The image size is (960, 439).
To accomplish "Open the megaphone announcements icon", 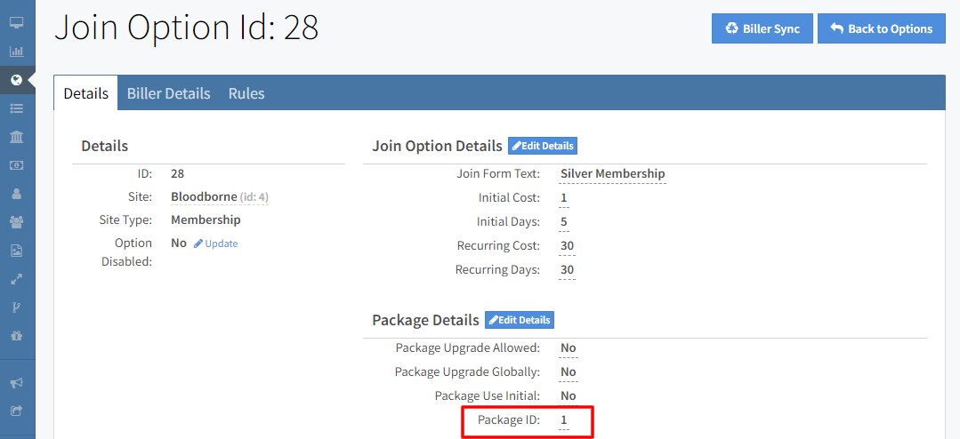I will [16, 383].
